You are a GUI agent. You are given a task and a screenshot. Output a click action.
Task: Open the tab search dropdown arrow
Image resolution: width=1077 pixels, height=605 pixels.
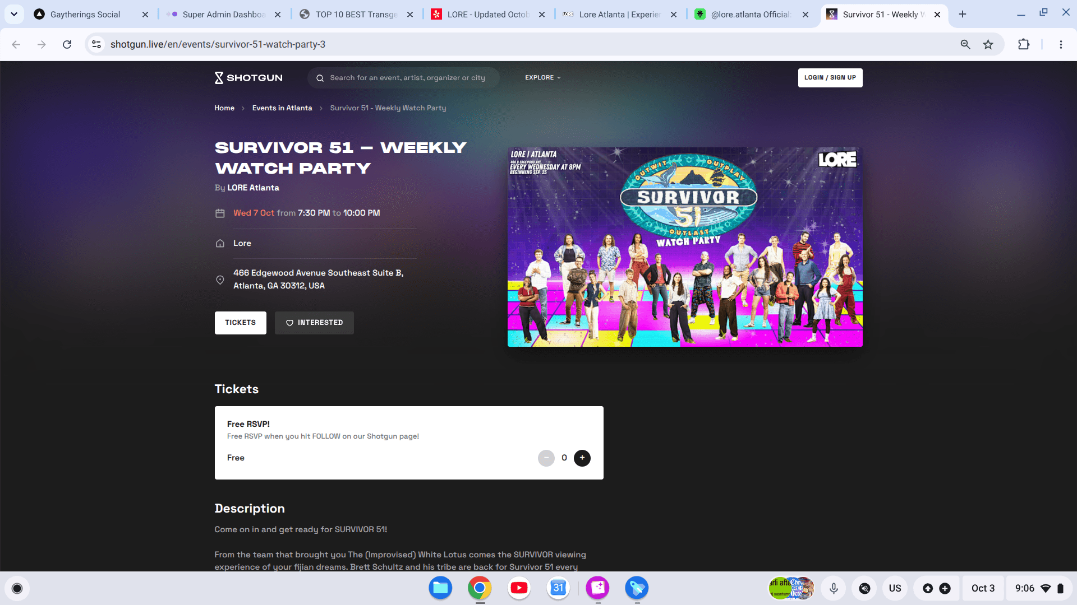coord(13,14)
